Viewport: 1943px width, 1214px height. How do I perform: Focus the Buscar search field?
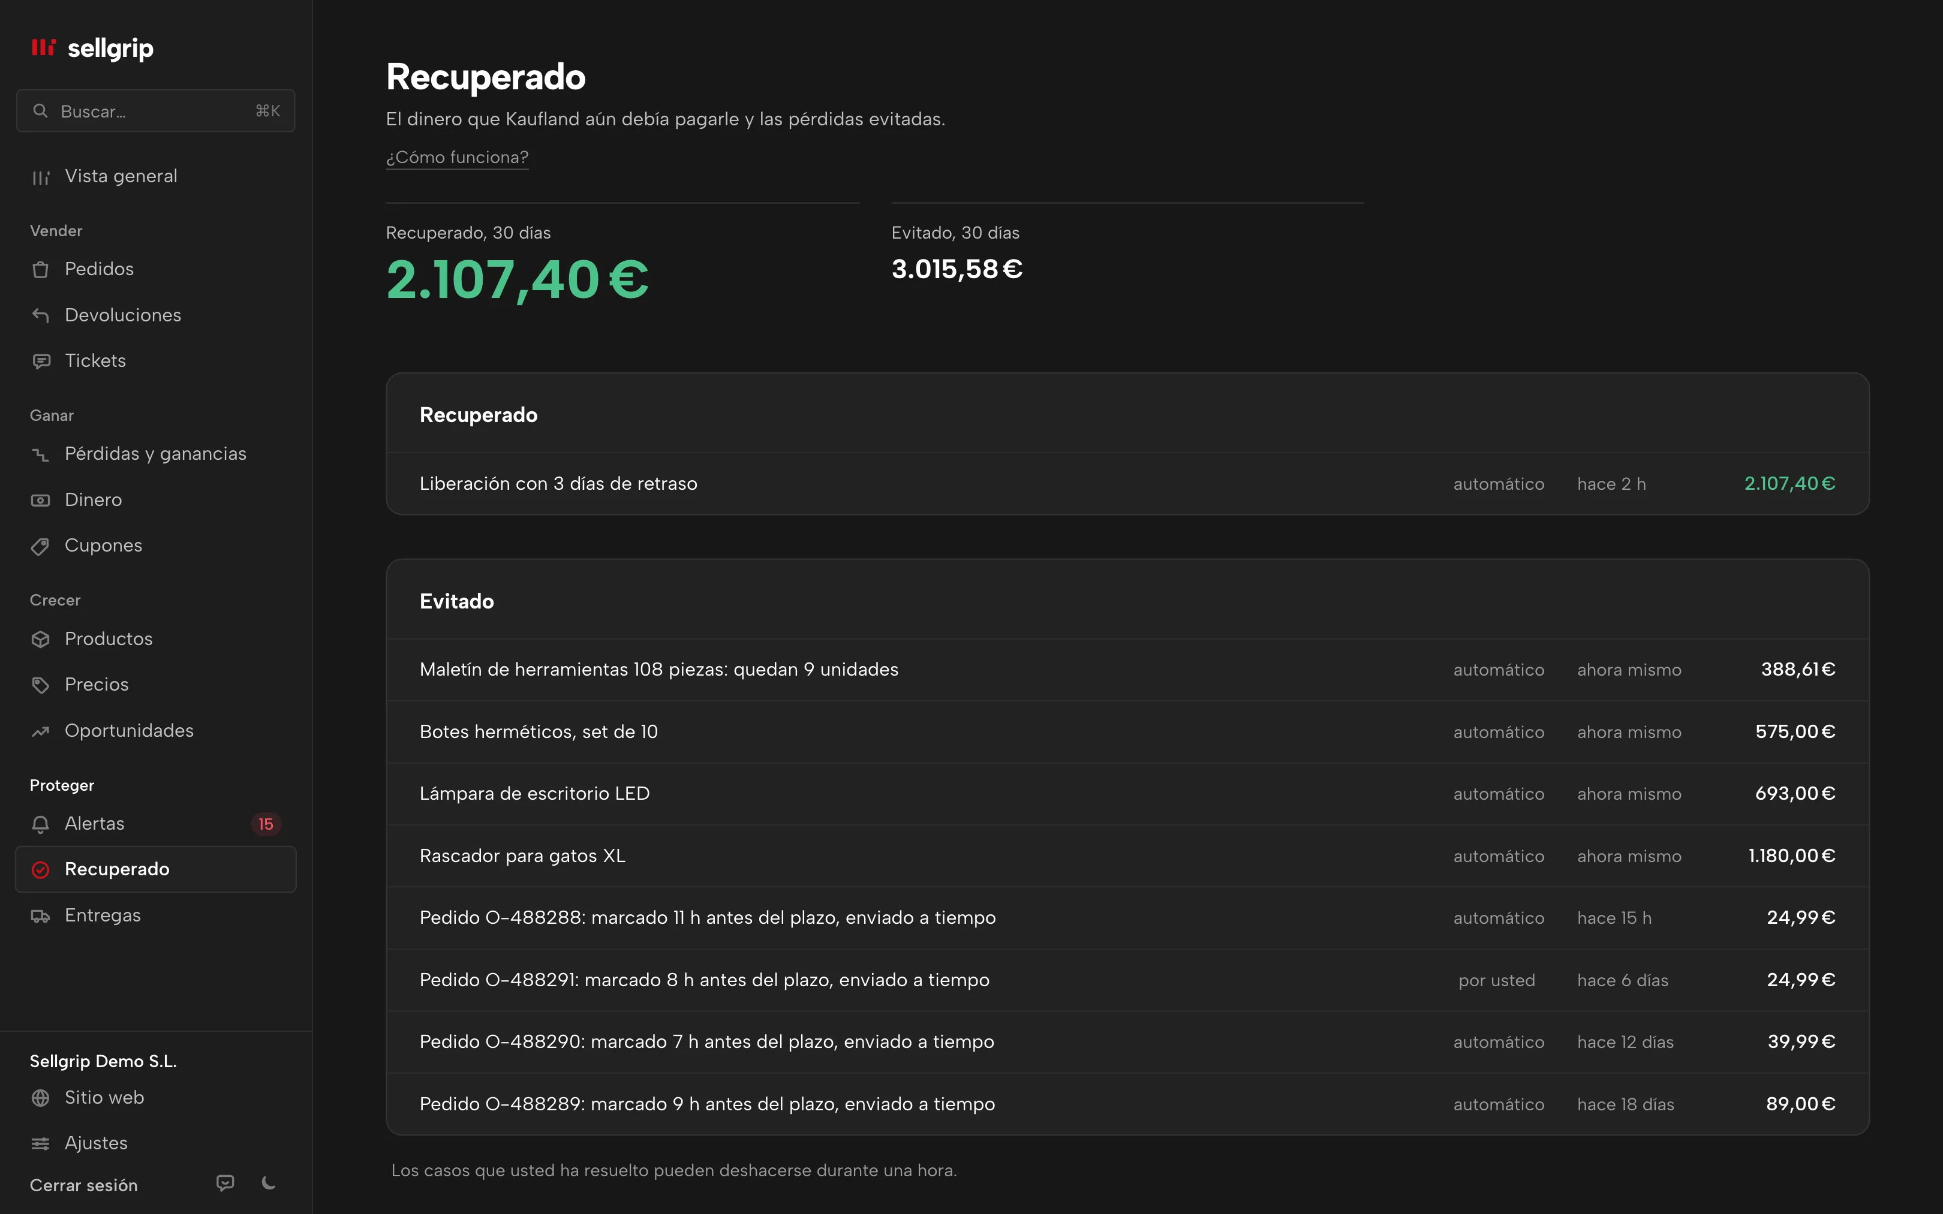[156, 111]
